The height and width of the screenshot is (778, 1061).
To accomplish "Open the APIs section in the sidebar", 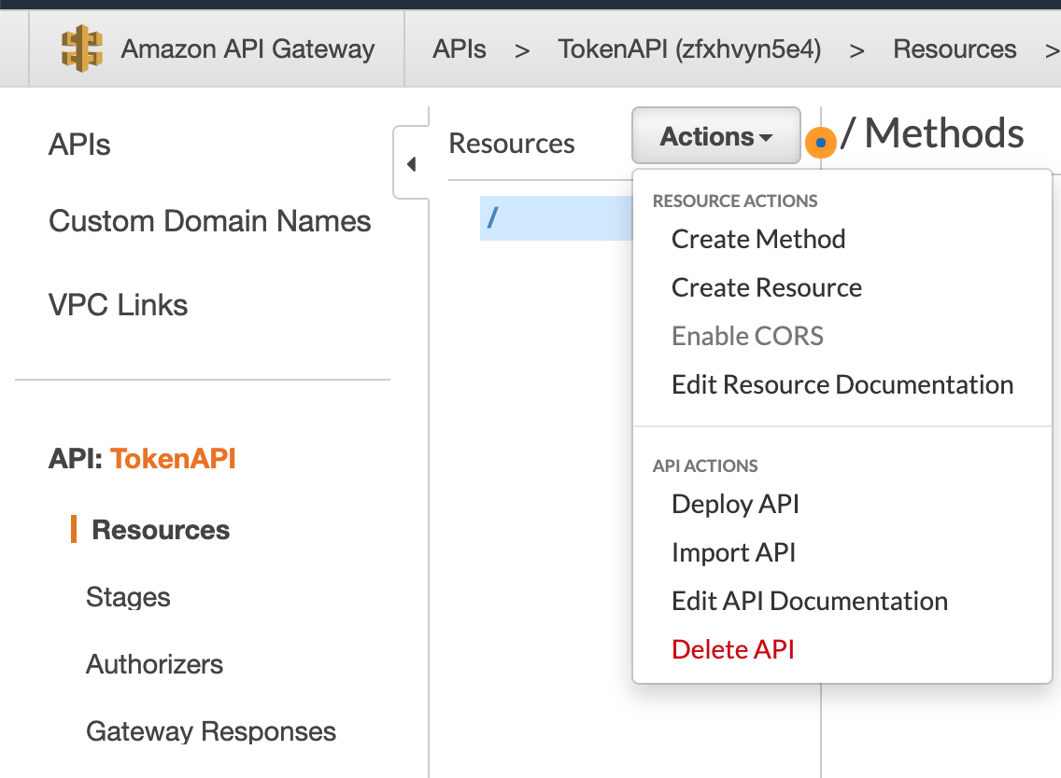I will (x=78, y=145).
